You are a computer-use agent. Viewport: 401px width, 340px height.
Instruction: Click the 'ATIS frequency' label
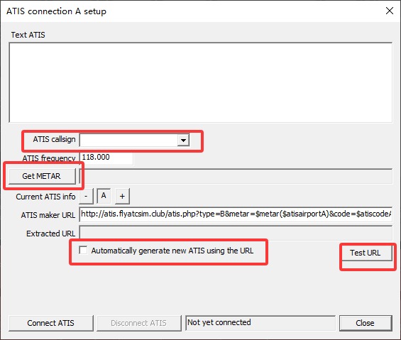(x=49, y=158)
